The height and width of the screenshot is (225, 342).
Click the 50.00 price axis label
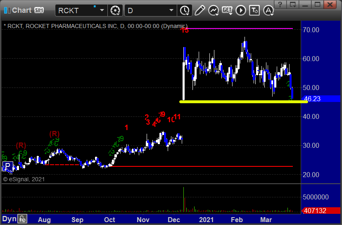point(311,88)
